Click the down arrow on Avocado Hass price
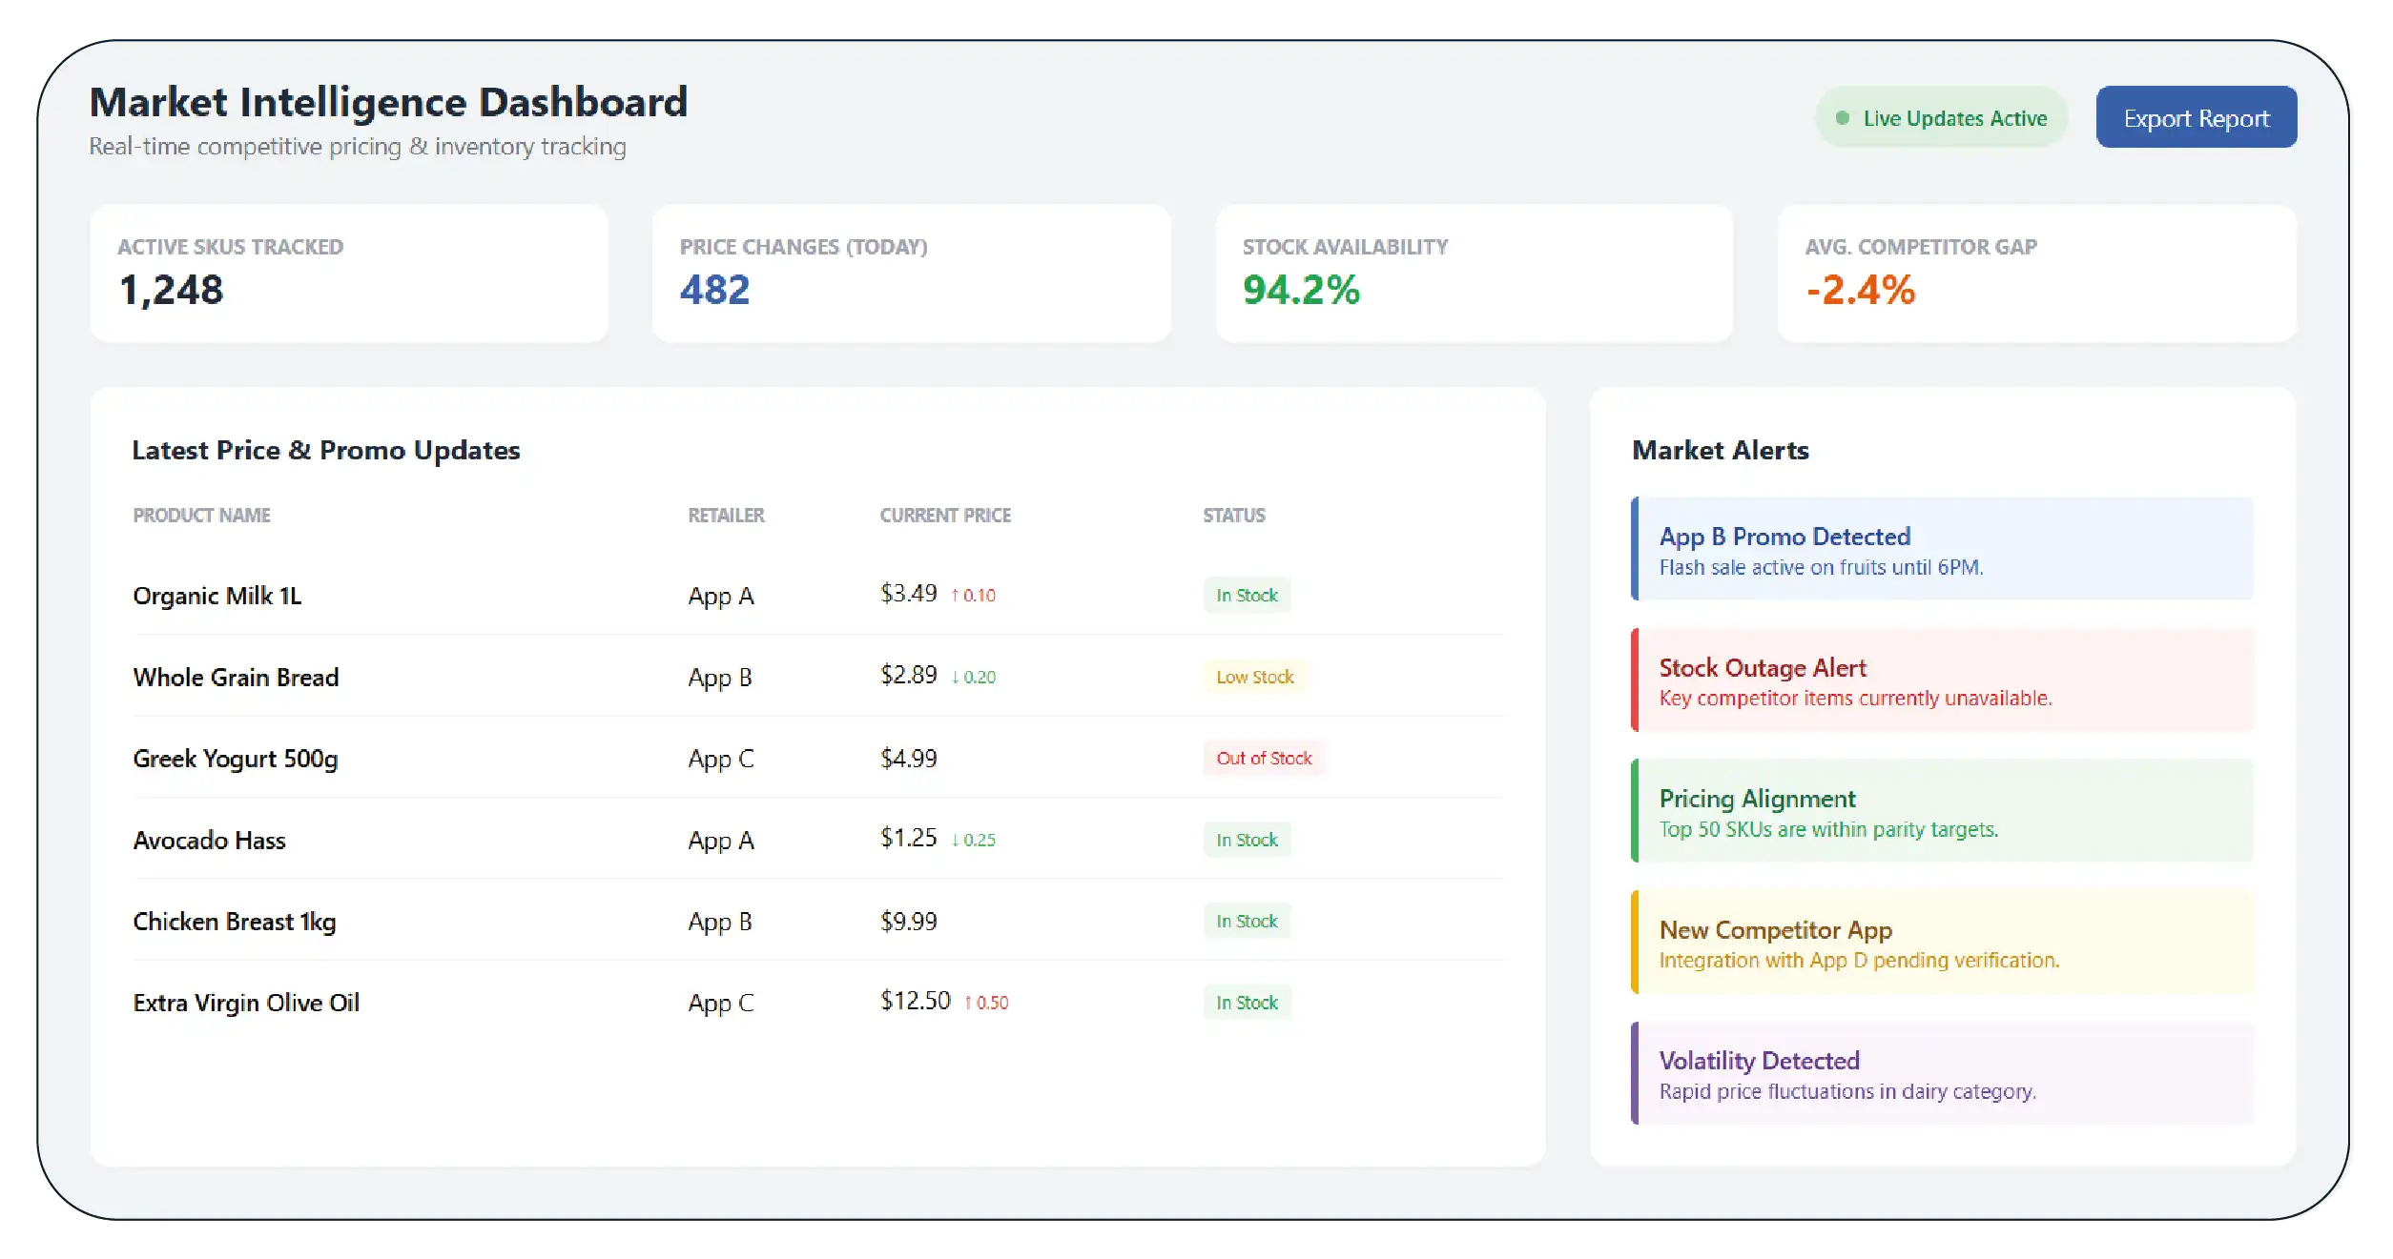Image resolution: width=2393 pixels, height=1259 pixels. point(955,841)
